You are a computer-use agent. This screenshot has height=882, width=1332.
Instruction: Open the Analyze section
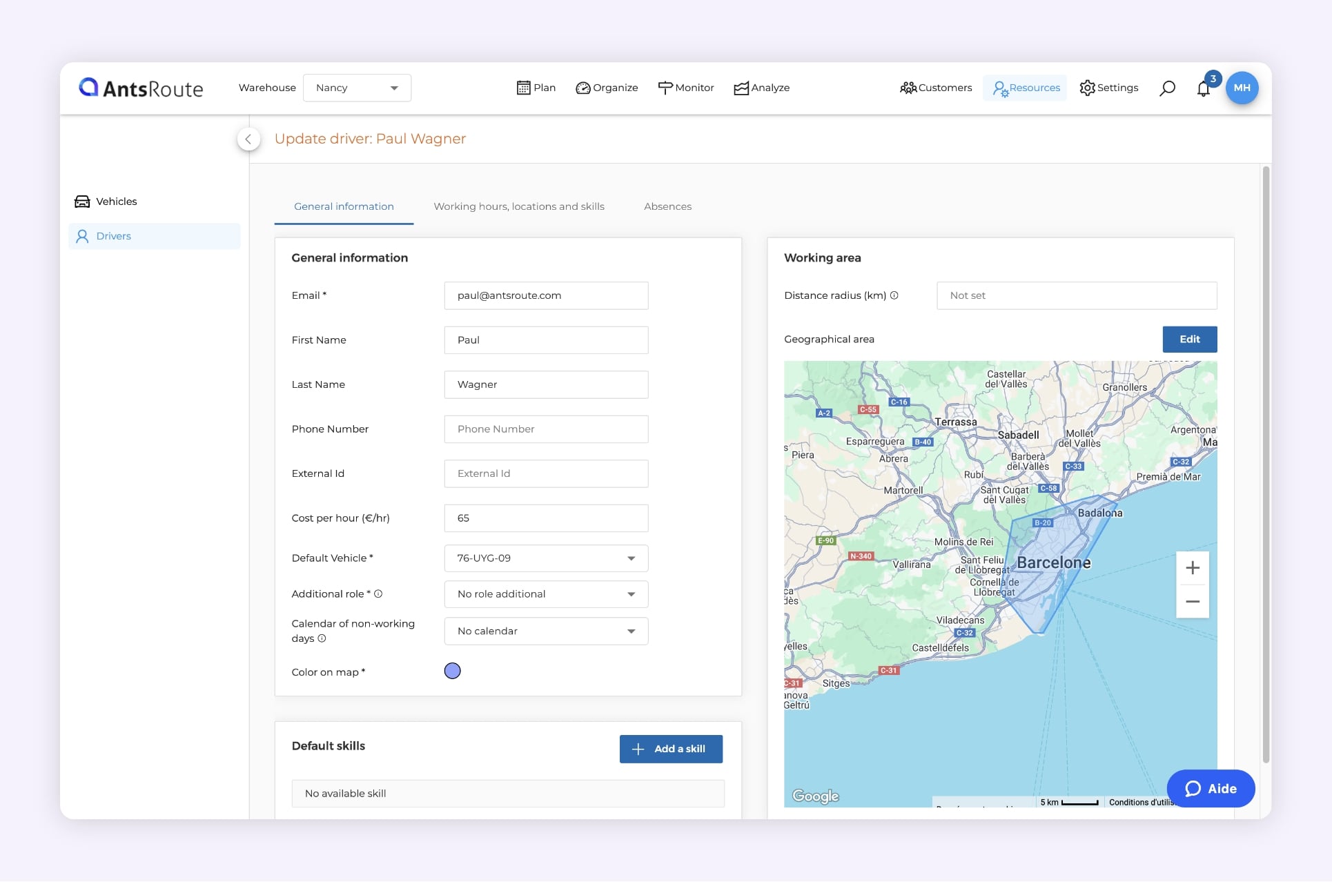[761, 88]
